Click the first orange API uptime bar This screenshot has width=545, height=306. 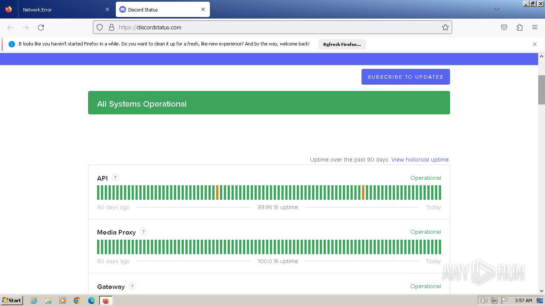(217, 193)
